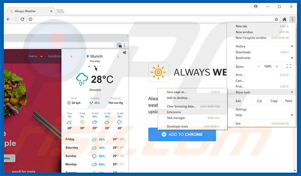Click the Copy button in Edit row
The width and height of the screenshot is (301, 176).
tap(274, 101)
